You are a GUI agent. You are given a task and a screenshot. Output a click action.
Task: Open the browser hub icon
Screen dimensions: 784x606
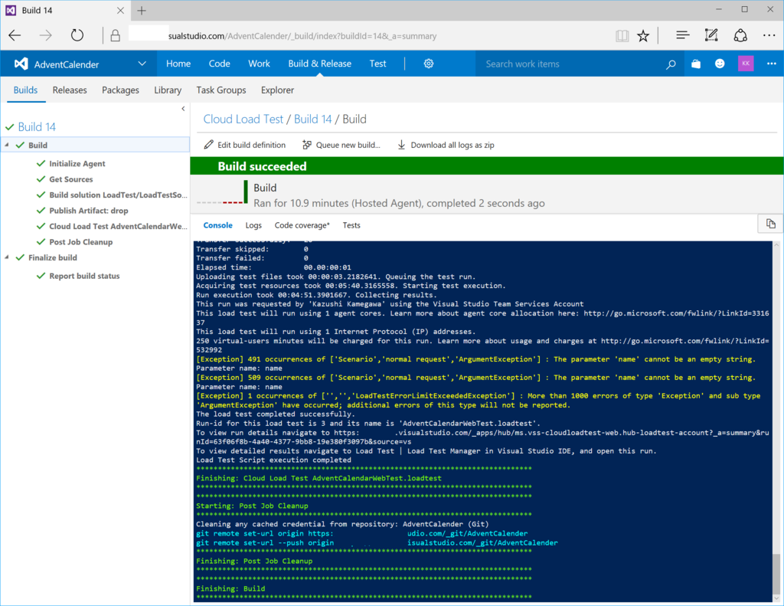(682, 35)
